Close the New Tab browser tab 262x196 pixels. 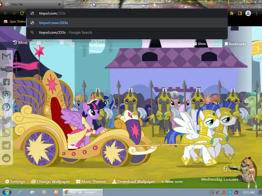pos(59,4)
